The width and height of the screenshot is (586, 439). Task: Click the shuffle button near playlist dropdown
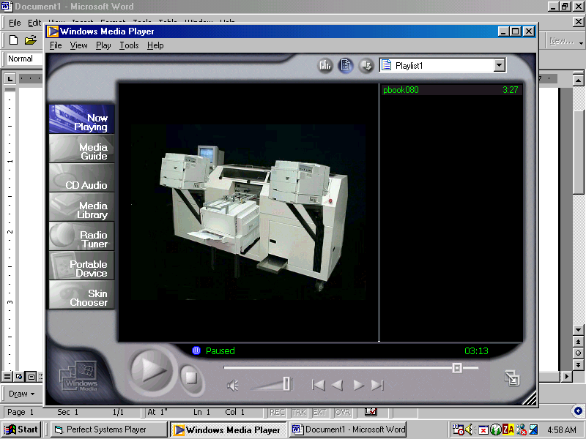click(366, 66)
